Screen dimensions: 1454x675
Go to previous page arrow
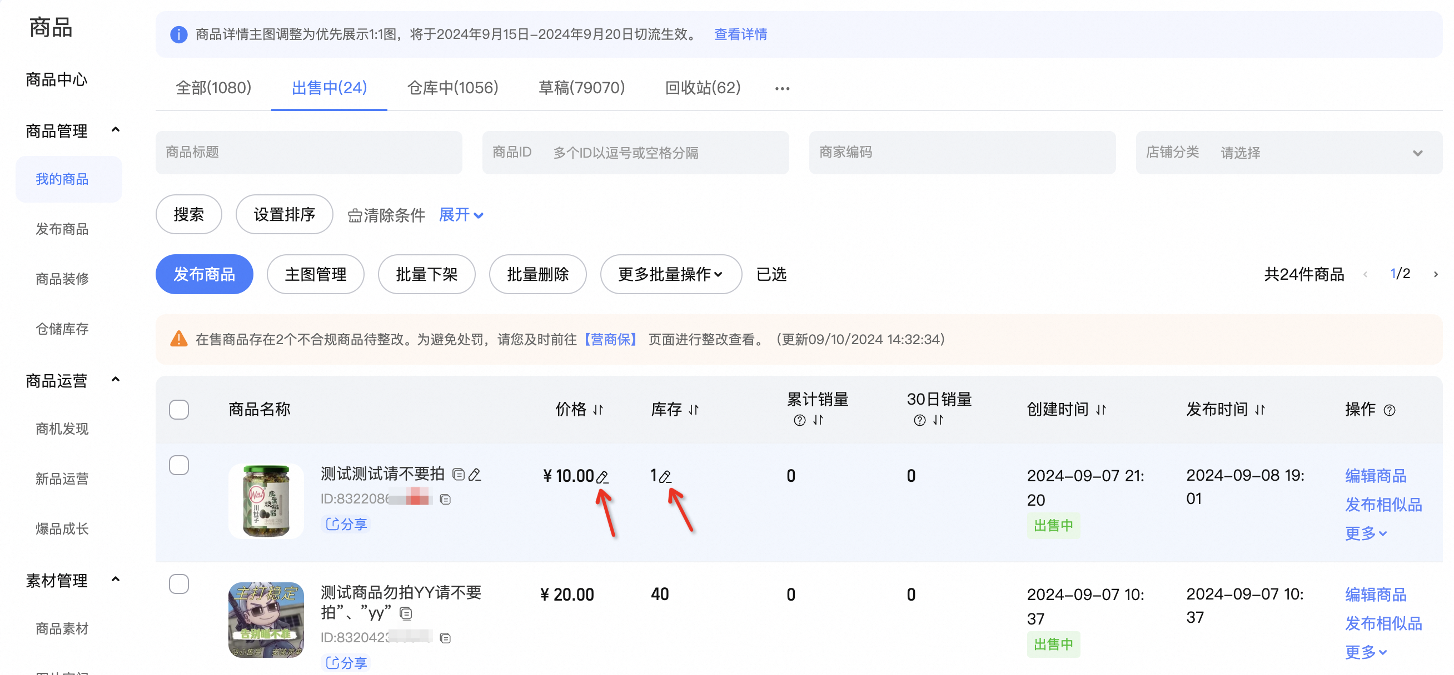(x=1366, y=275)
